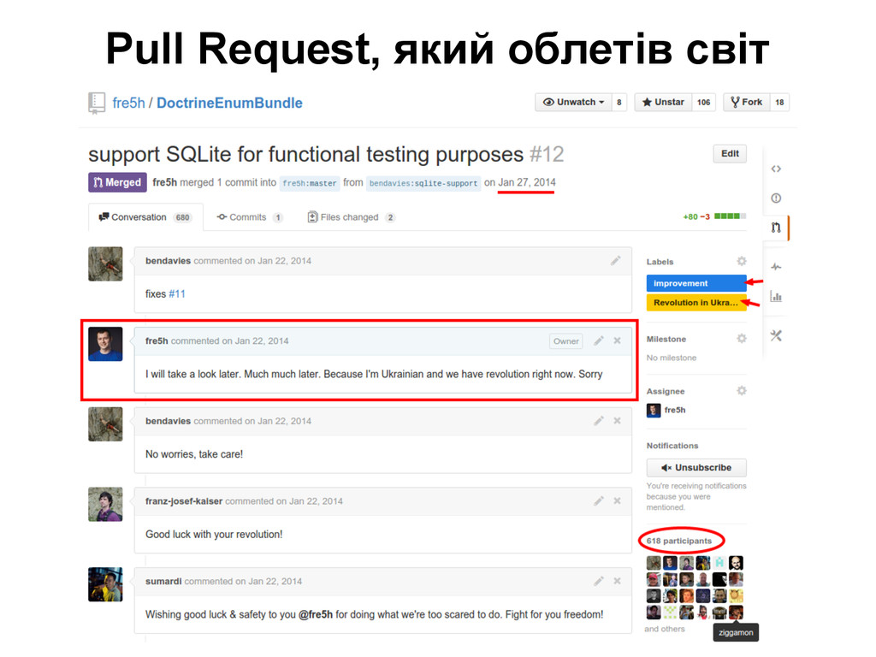876x657 pixels.
Task: Open the Unwatch dropdown
Action: [x=574, y=103]
